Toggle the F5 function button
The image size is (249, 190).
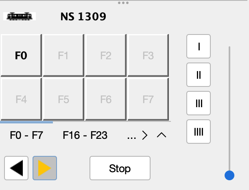(x=63, y=99)
